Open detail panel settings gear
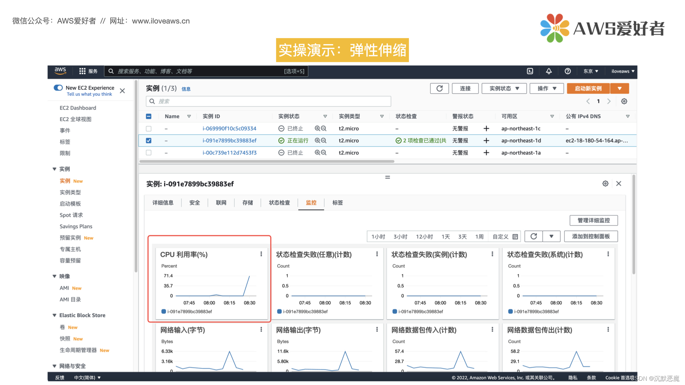This screenshot has height=385, width=685. [605, 183]
